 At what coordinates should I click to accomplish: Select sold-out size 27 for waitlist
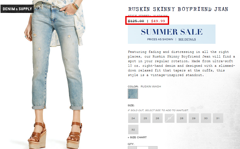coord(170,118)
